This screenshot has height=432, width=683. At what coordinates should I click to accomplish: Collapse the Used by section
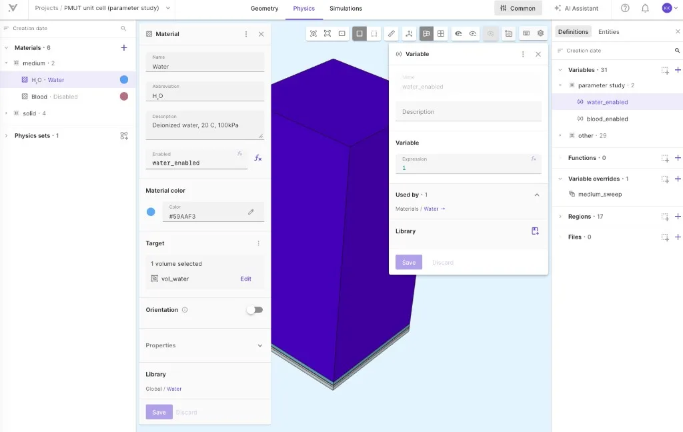[x=537, y=195]
